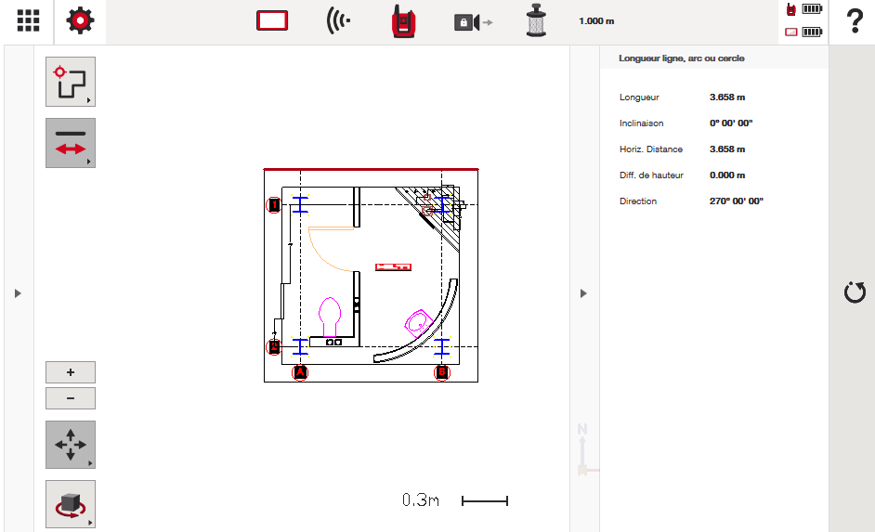Expand the left side panel arrow
875x532 pixels.
coord(18,293)
